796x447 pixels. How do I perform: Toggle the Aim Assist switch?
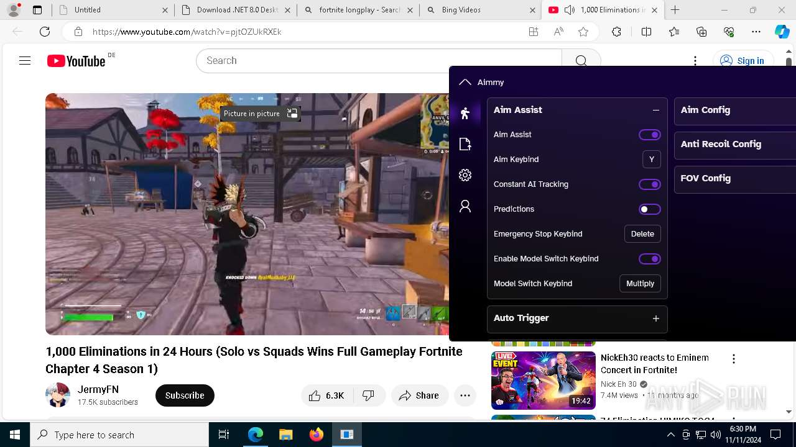[x=649, y=135]
